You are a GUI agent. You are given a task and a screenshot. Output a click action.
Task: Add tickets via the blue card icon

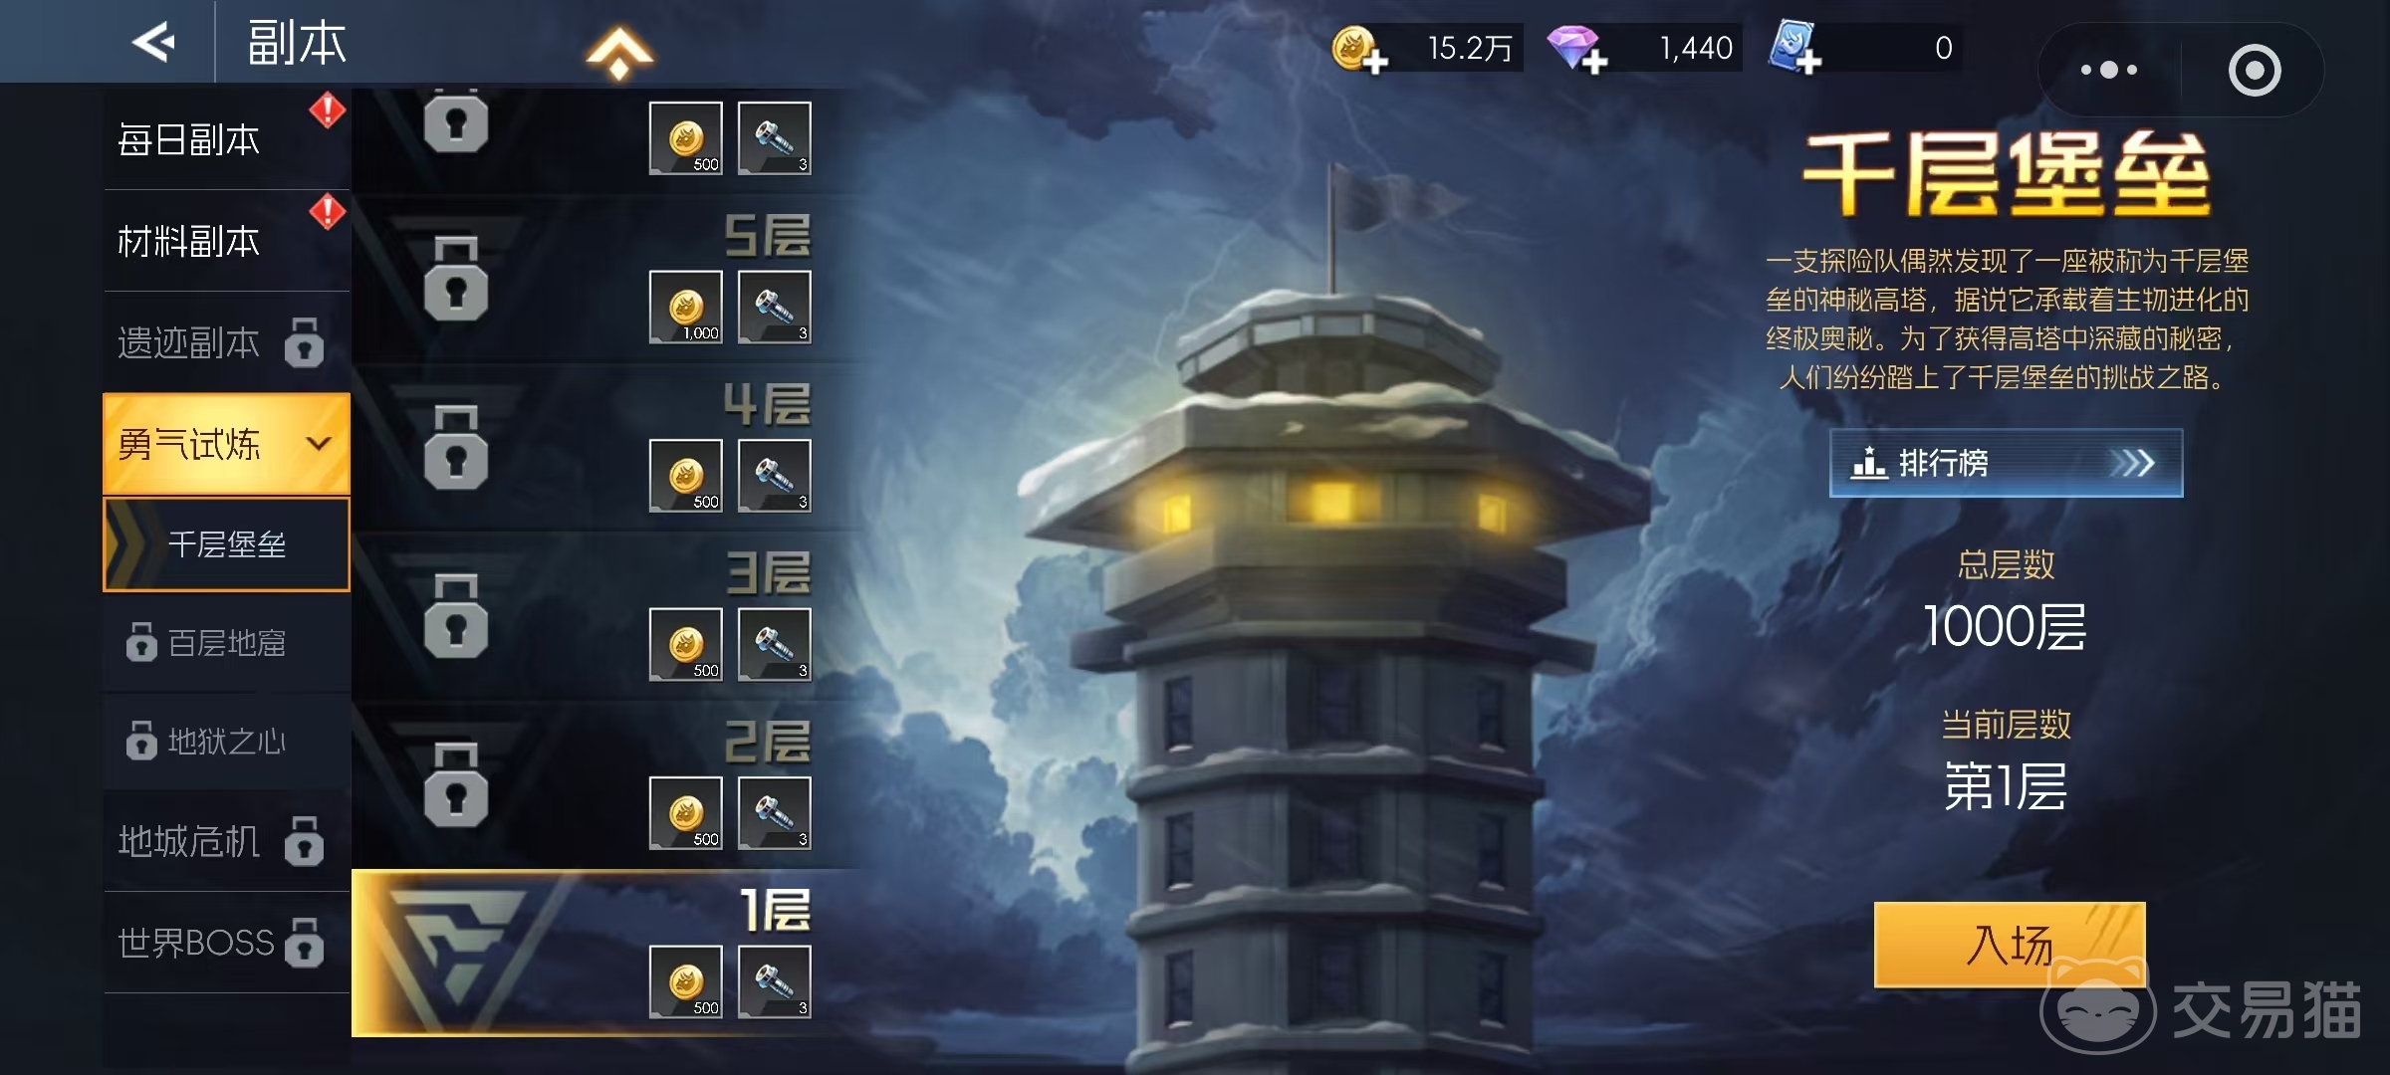coord(1794,48)
